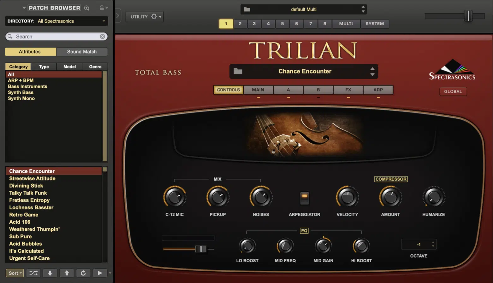Open the play button options arrow
The height and width of the screenshot is (283, 493).
click(110, 273)
